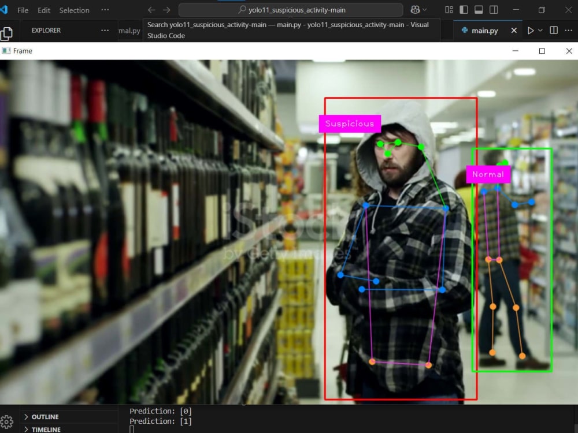This screenshot has width=578, height=433.
Task: Minimize the Frame window
Action: click(x=516, y=51)
